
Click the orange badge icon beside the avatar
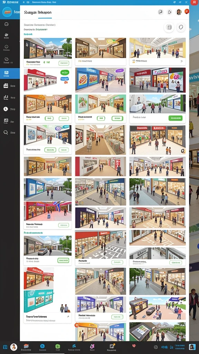coord(187,11)
